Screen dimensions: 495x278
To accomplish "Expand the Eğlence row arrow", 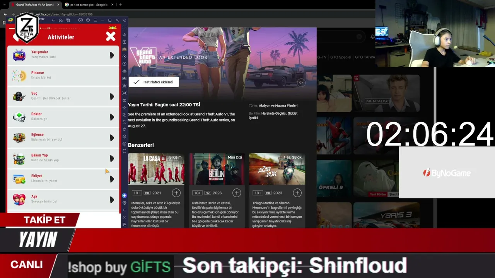I will coord(112,138).
